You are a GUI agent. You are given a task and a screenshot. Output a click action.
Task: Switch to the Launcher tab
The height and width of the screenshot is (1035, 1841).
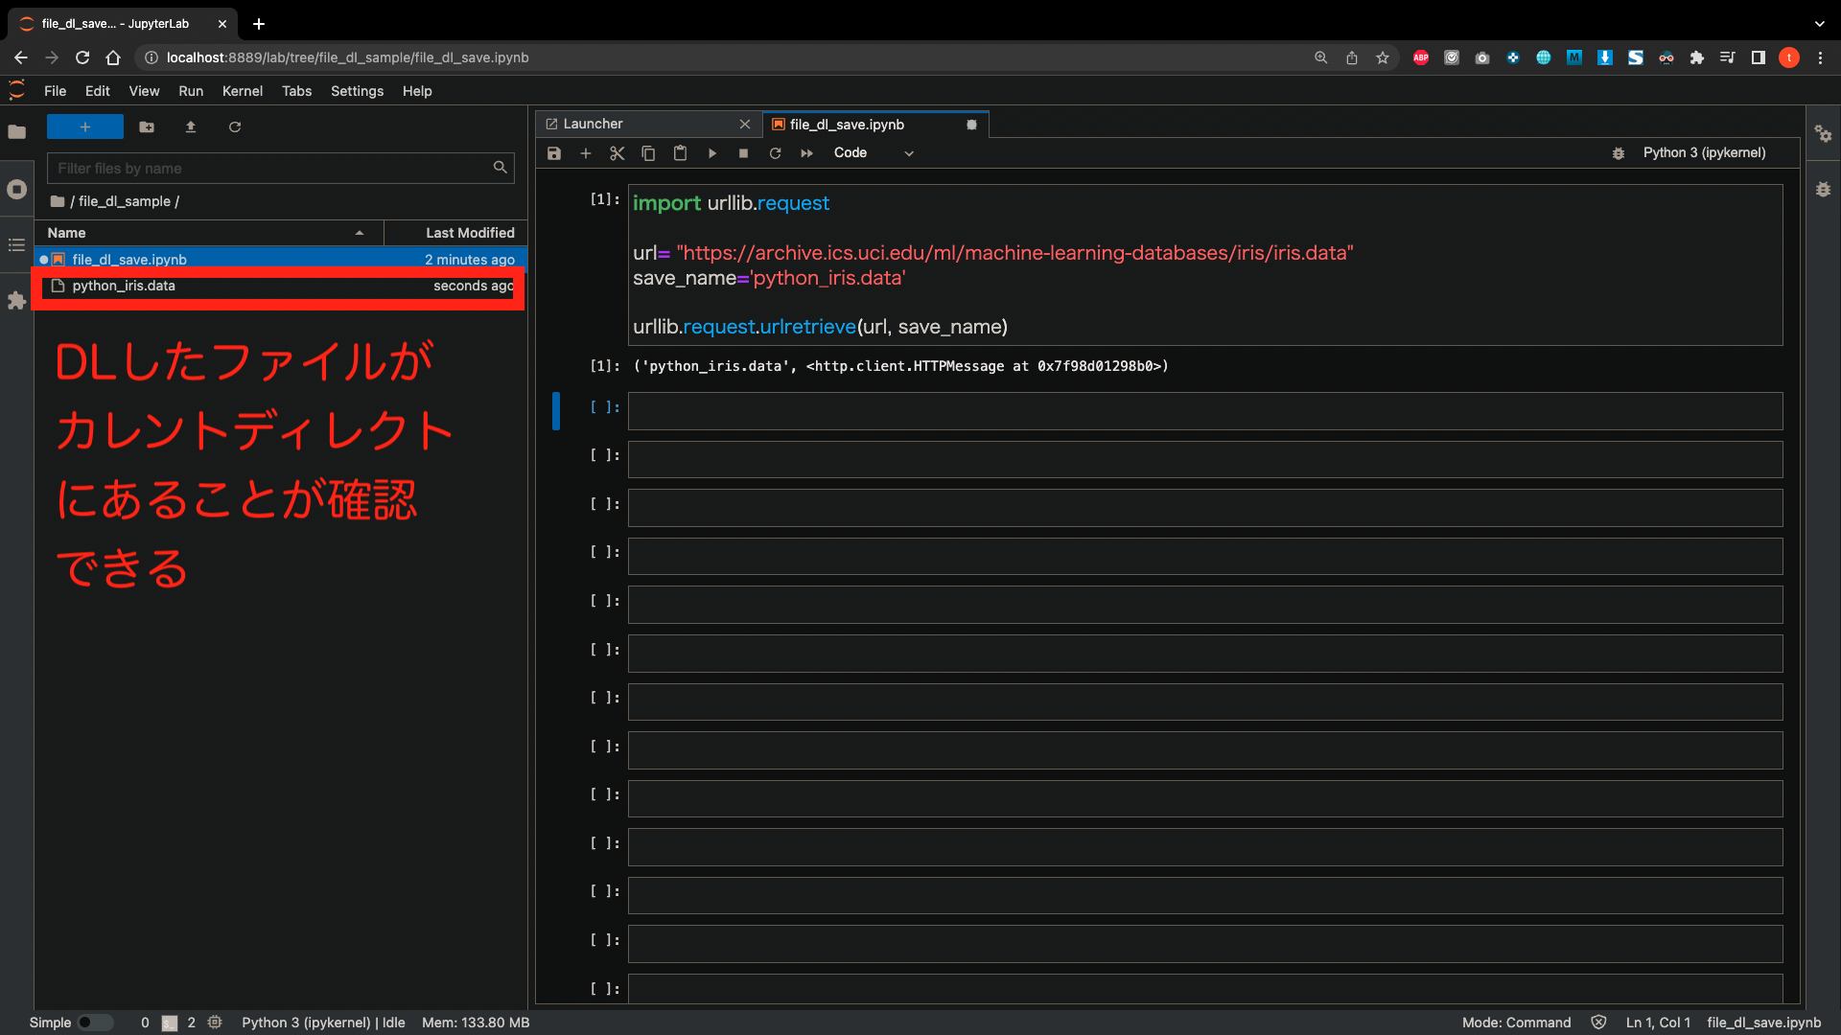(x=594, y=124)
